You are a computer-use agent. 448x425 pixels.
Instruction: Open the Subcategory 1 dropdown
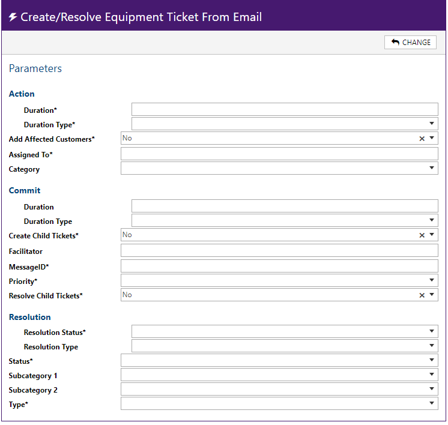(279, 375)
